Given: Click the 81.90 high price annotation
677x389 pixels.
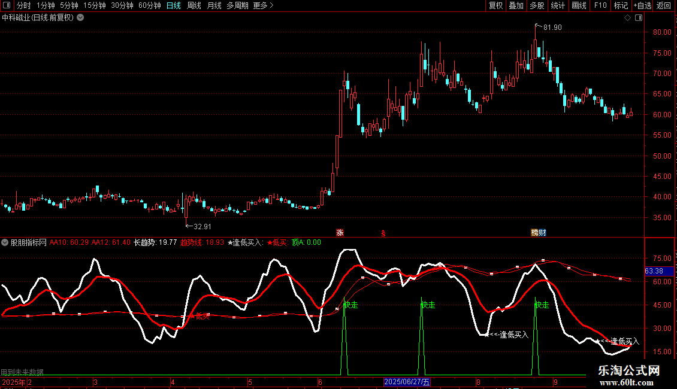Looking at the screenshot, I should click(552, 27).
